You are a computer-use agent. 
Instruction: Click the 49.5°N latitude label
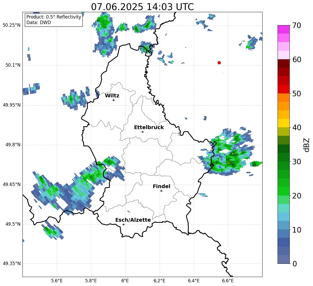tap(13, 224)
